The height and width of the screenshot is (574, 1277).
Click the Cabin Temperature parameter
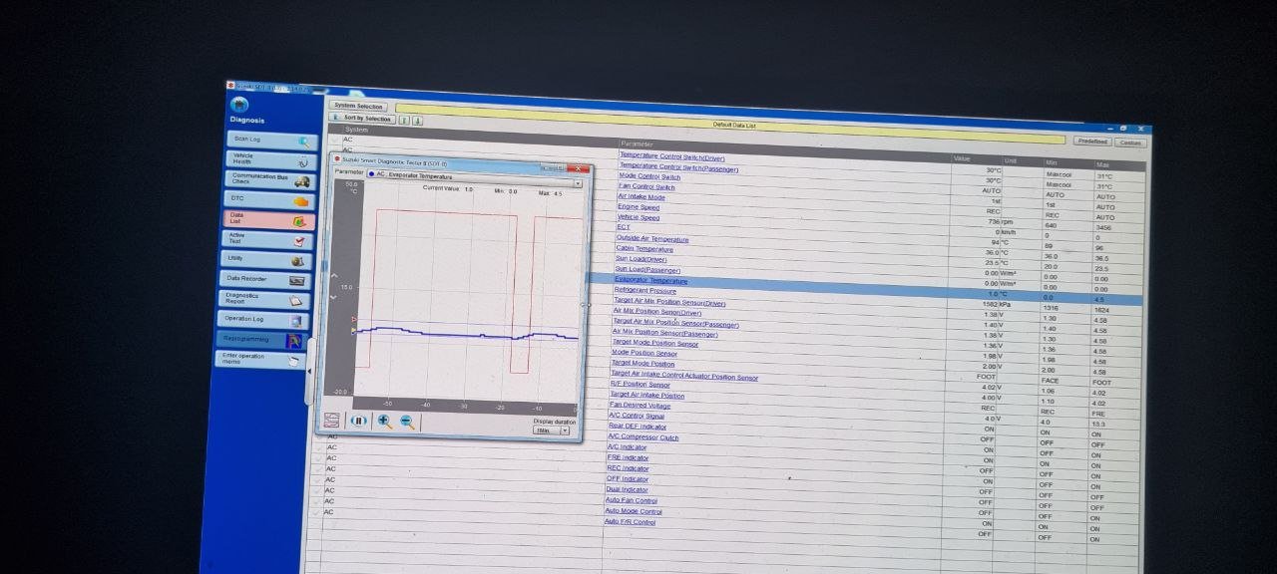(x=644, y=249)
